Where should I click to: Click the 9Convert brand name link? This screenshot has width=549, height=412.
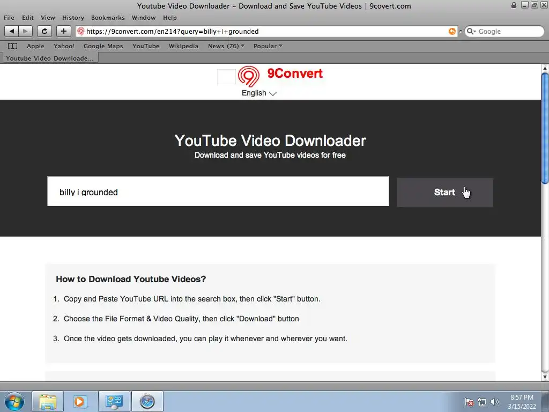(x=295, y=73)
